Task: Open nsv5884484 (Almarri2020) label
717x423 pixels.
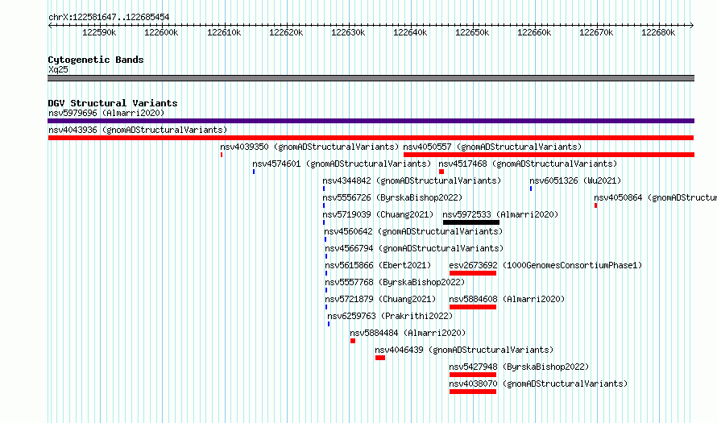Action: click(x=408, y=333)
